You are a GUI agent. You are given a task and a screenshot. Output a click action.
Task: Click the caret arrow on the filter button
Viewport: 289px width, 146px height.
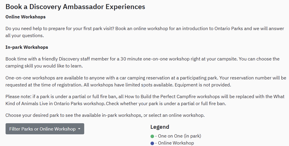(79, 129)
